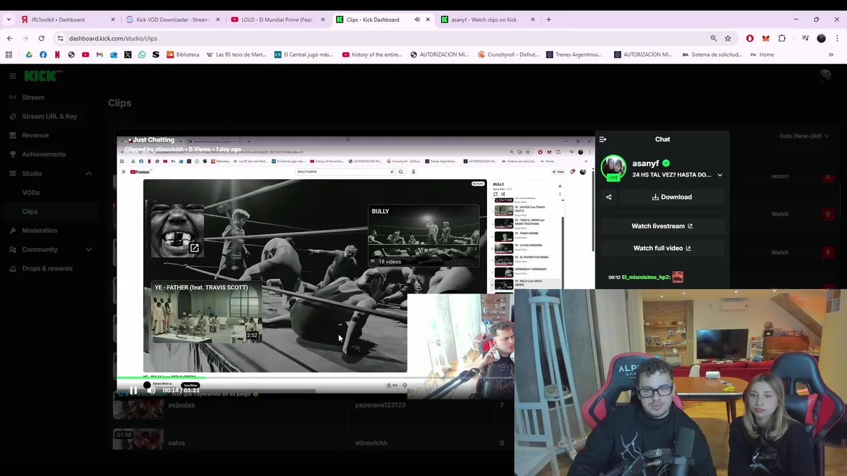Go to the Revenue page

click(x=35, y=136)
